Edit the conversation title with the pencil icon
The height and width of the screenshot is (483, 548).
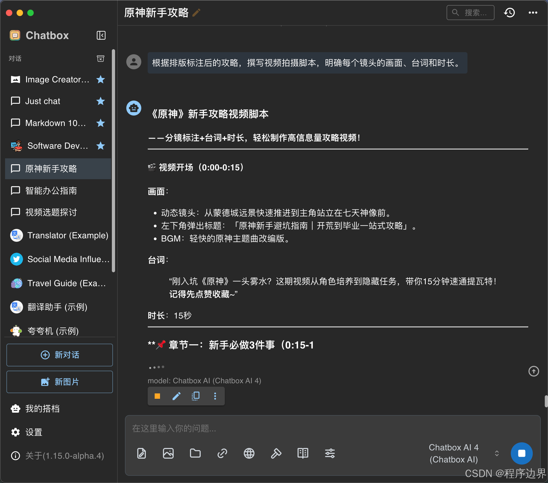(x=196, y=13)
